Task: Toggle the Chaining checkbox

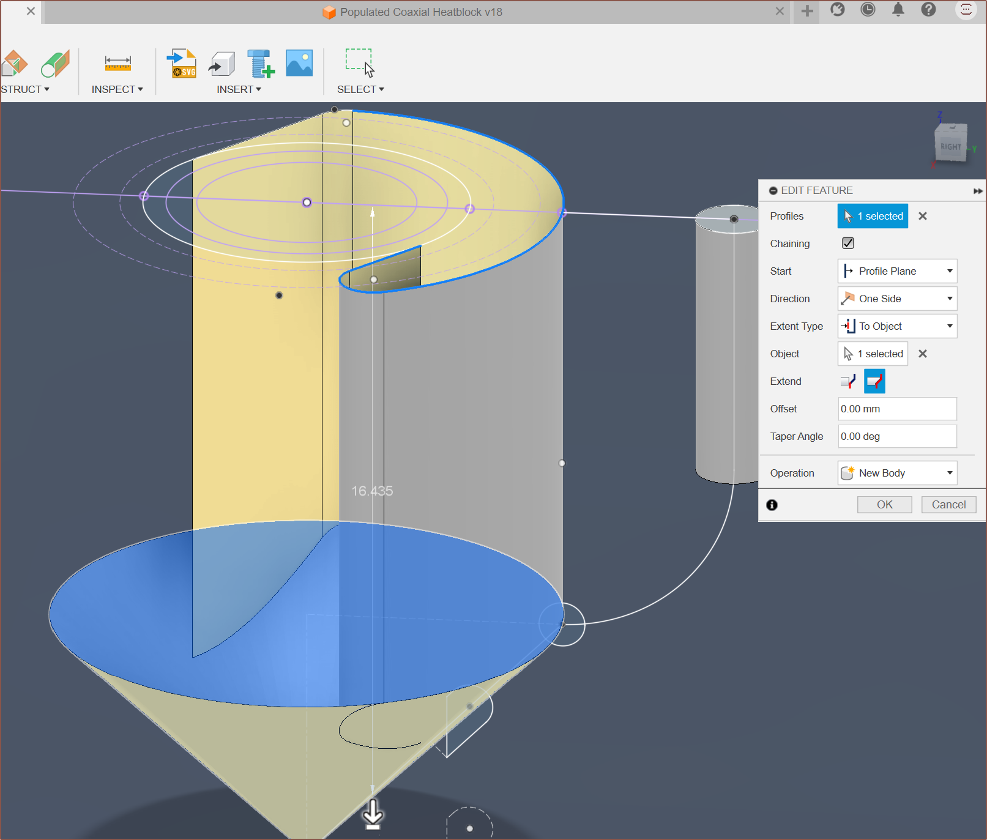Action: pyautogui.click(x=848, y=243)
